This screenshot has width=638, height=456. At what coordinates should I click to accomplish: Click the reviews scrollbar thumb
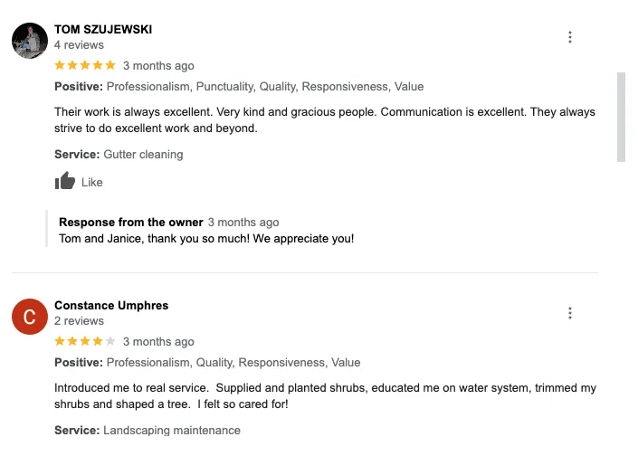pyautogui.click(x=621, y=116)
